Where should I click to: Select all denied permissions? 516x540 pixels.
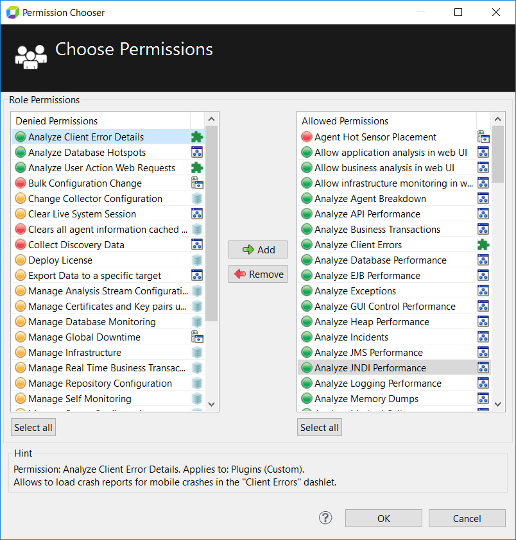33,427
